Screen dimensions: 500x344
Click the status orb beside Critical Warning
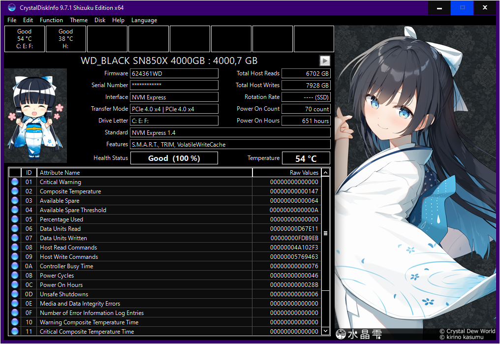point(15,182)
